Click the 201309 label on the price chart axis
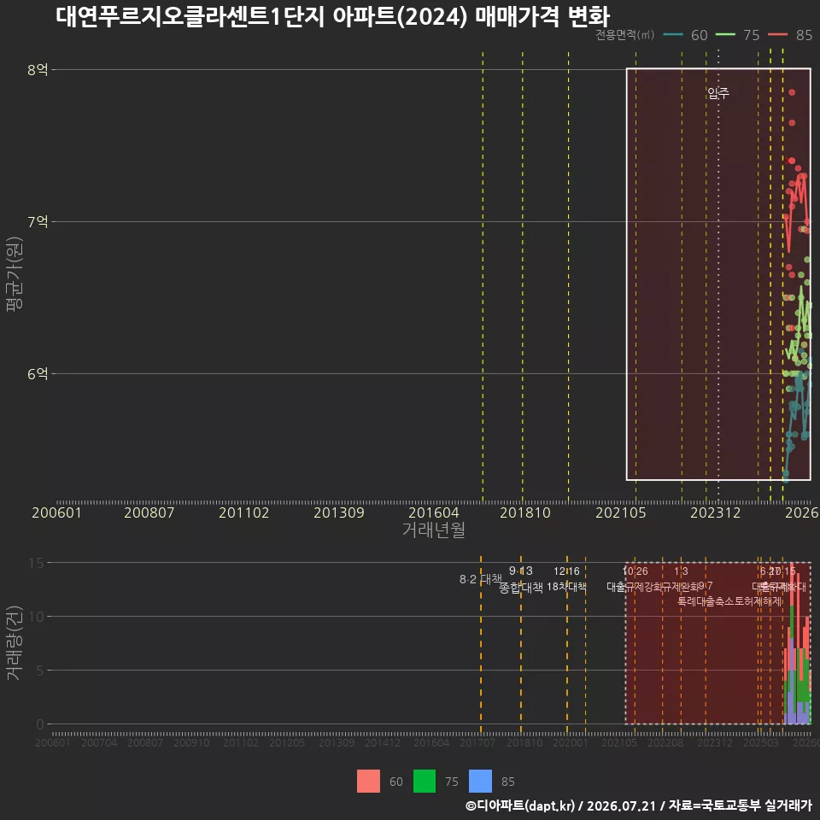The width and height of the screenshot is (820, 820). (339, 512)
